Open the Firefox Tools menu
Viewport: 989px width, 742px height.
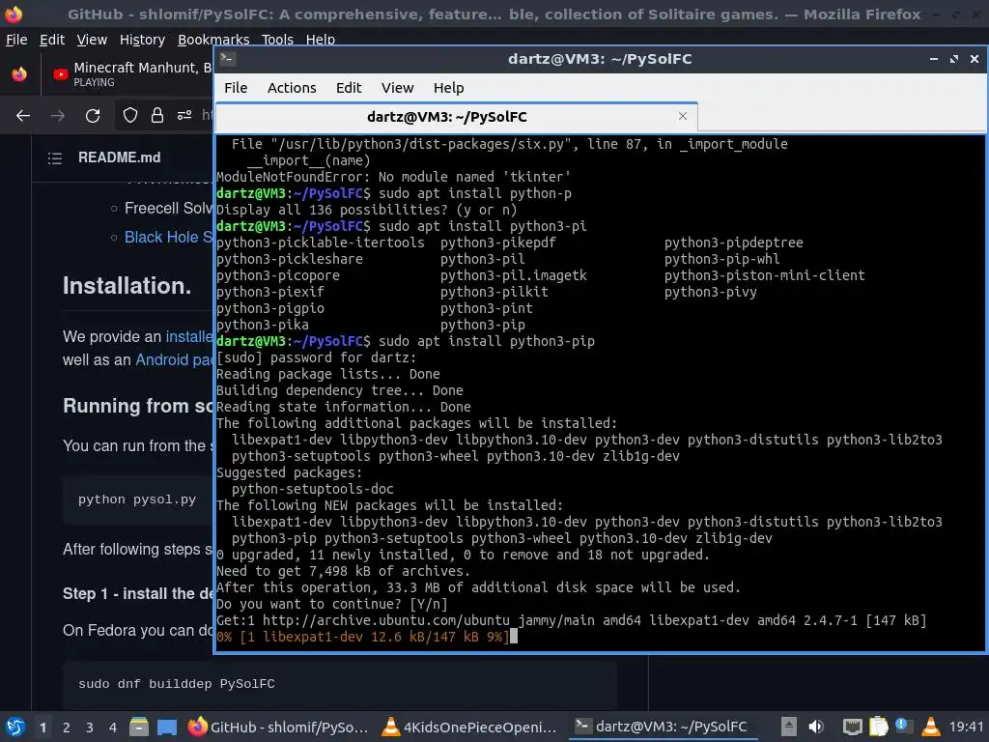pyautogui.click(x=277, y=40)
